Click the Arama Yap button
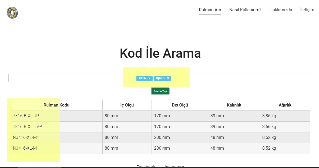 point(160,91)
